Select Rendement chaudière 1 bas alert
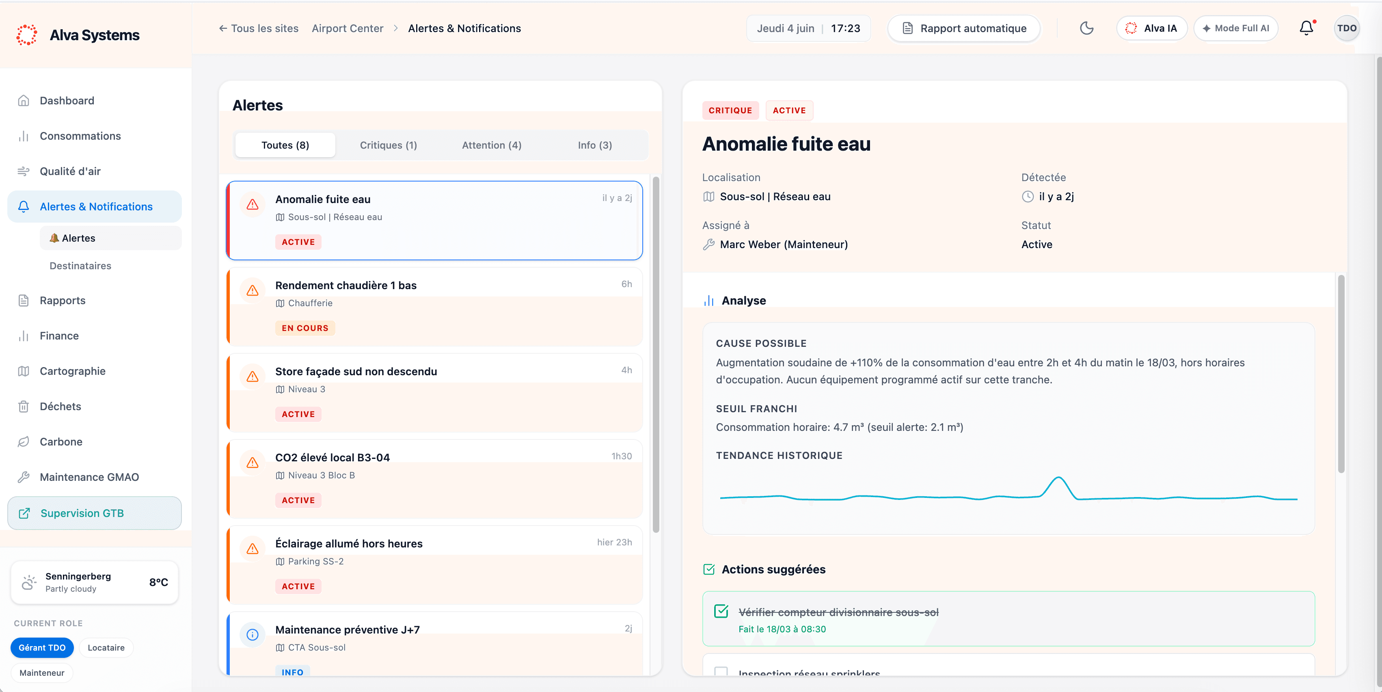This screenshot has height=692, width=1382. click(434, 307)
